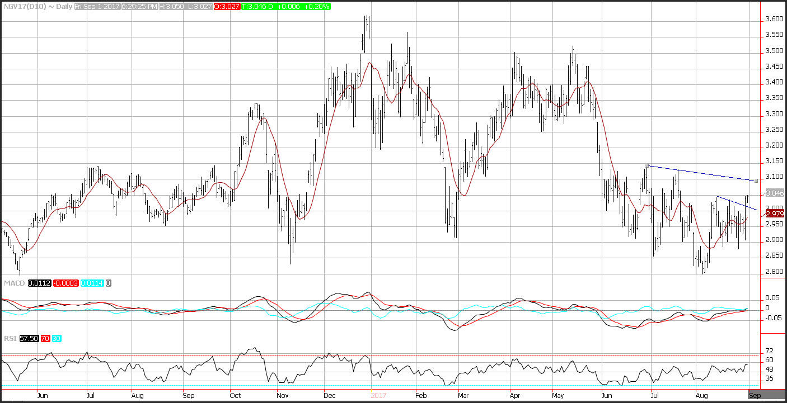
Task: Click the RSI indicator label
Action: click(x=10, y=339)
